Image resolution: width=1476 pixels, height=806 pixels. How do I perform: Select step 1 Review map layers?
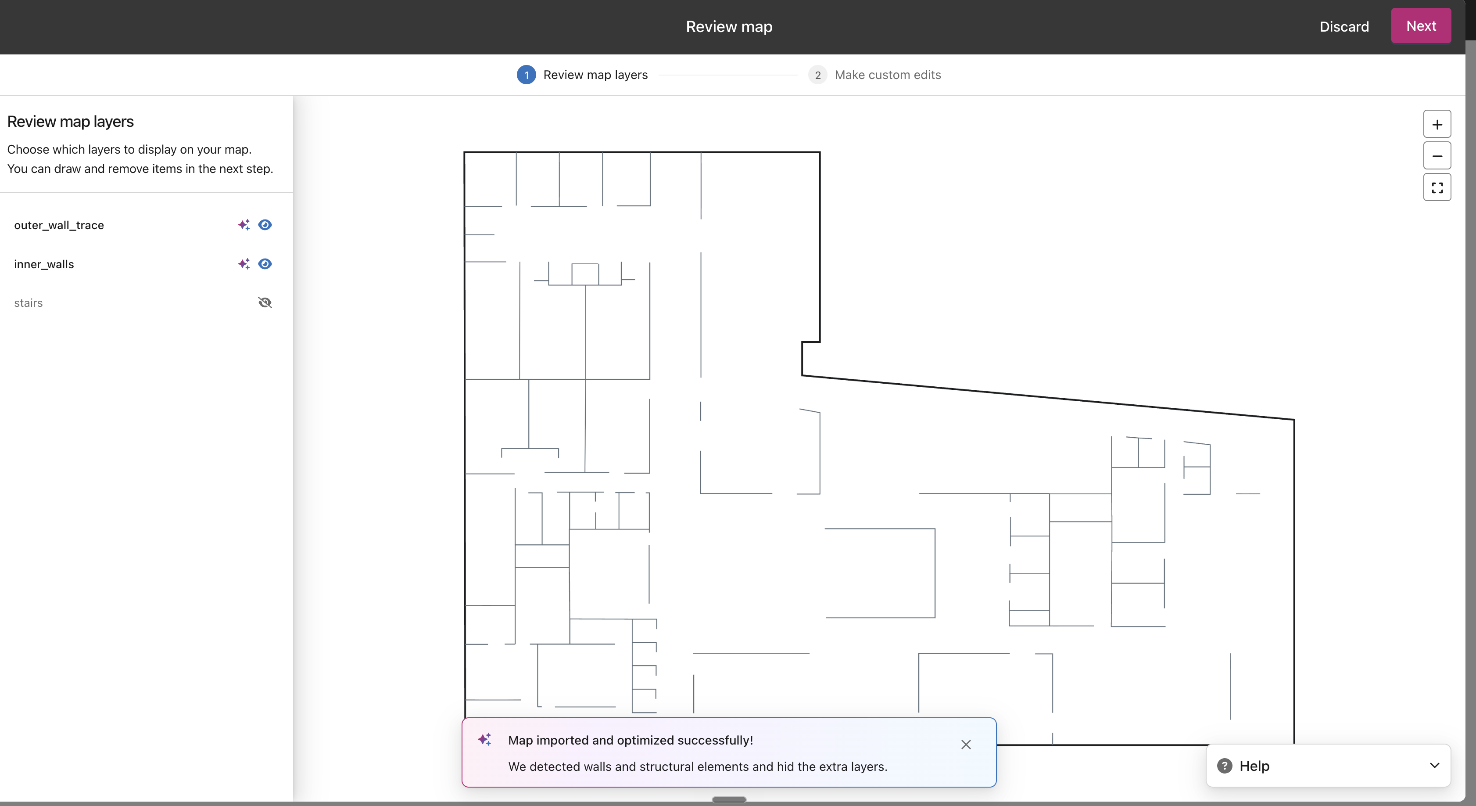click(582, 75)
